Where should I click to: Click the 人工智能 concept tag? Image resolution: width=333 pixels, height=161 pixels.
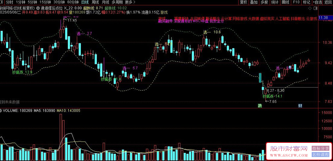coord(282,18)
